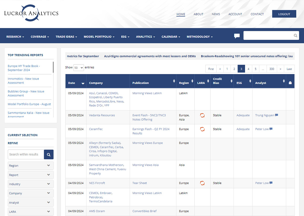Open Europe HY Trade Book September 2024 report
The image size is (304, 216).
pyautogui.click(x=24, y=68)
